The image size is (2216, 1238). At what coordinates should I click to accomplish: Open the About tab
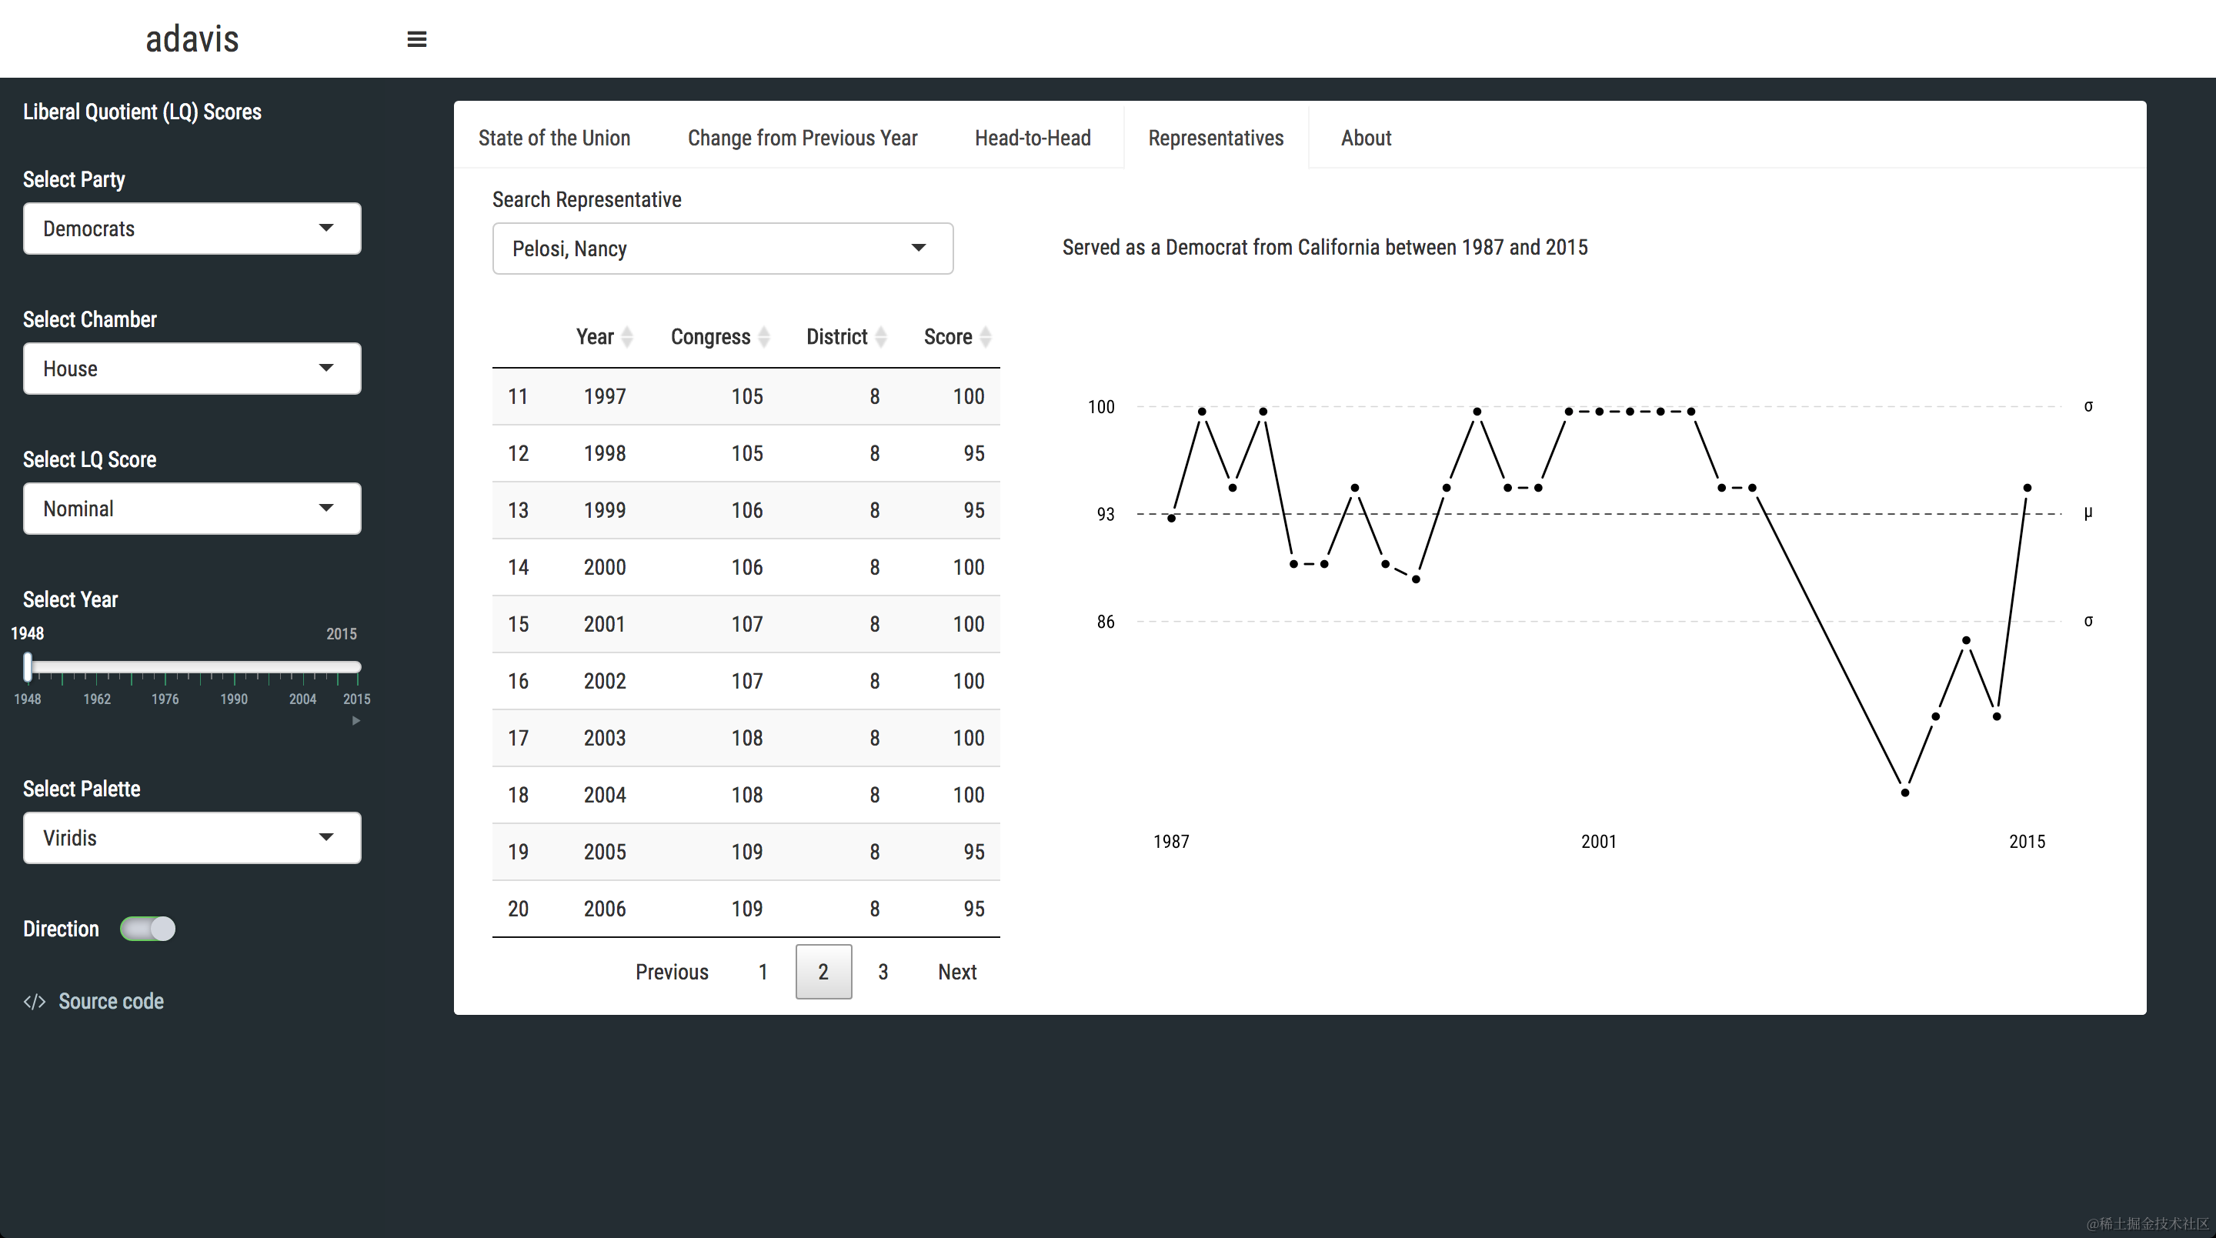click(x=1365, y=138)
